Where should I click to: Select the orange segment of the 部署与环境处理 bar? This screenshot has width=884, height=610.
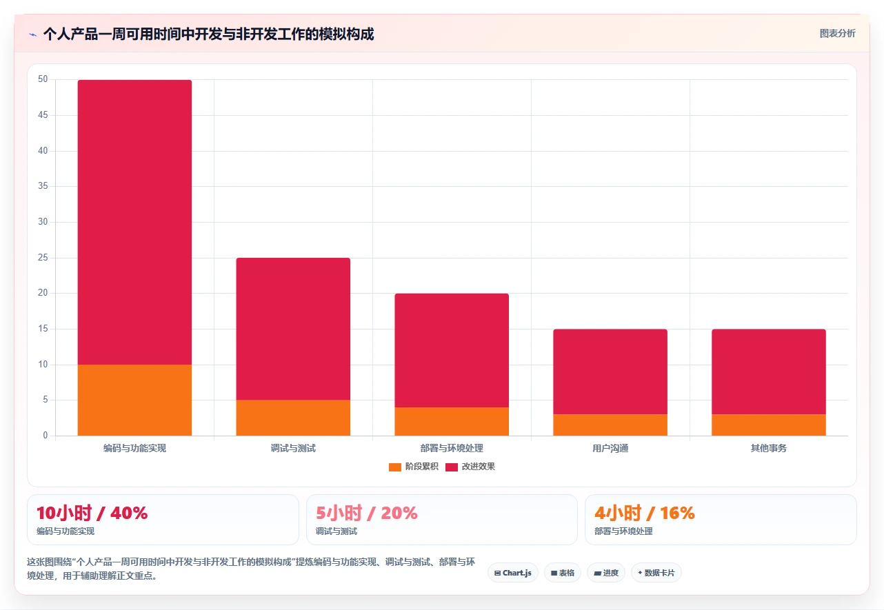[452, 421]
